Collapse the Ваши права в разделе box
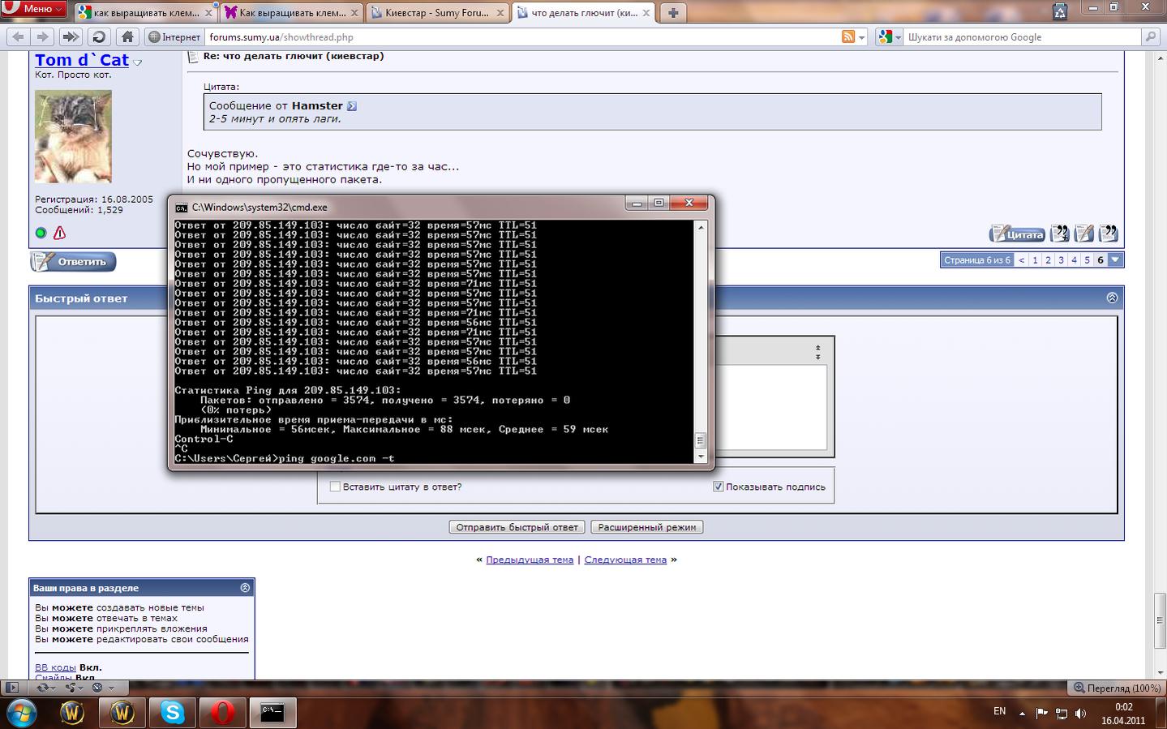 point(245,587)
